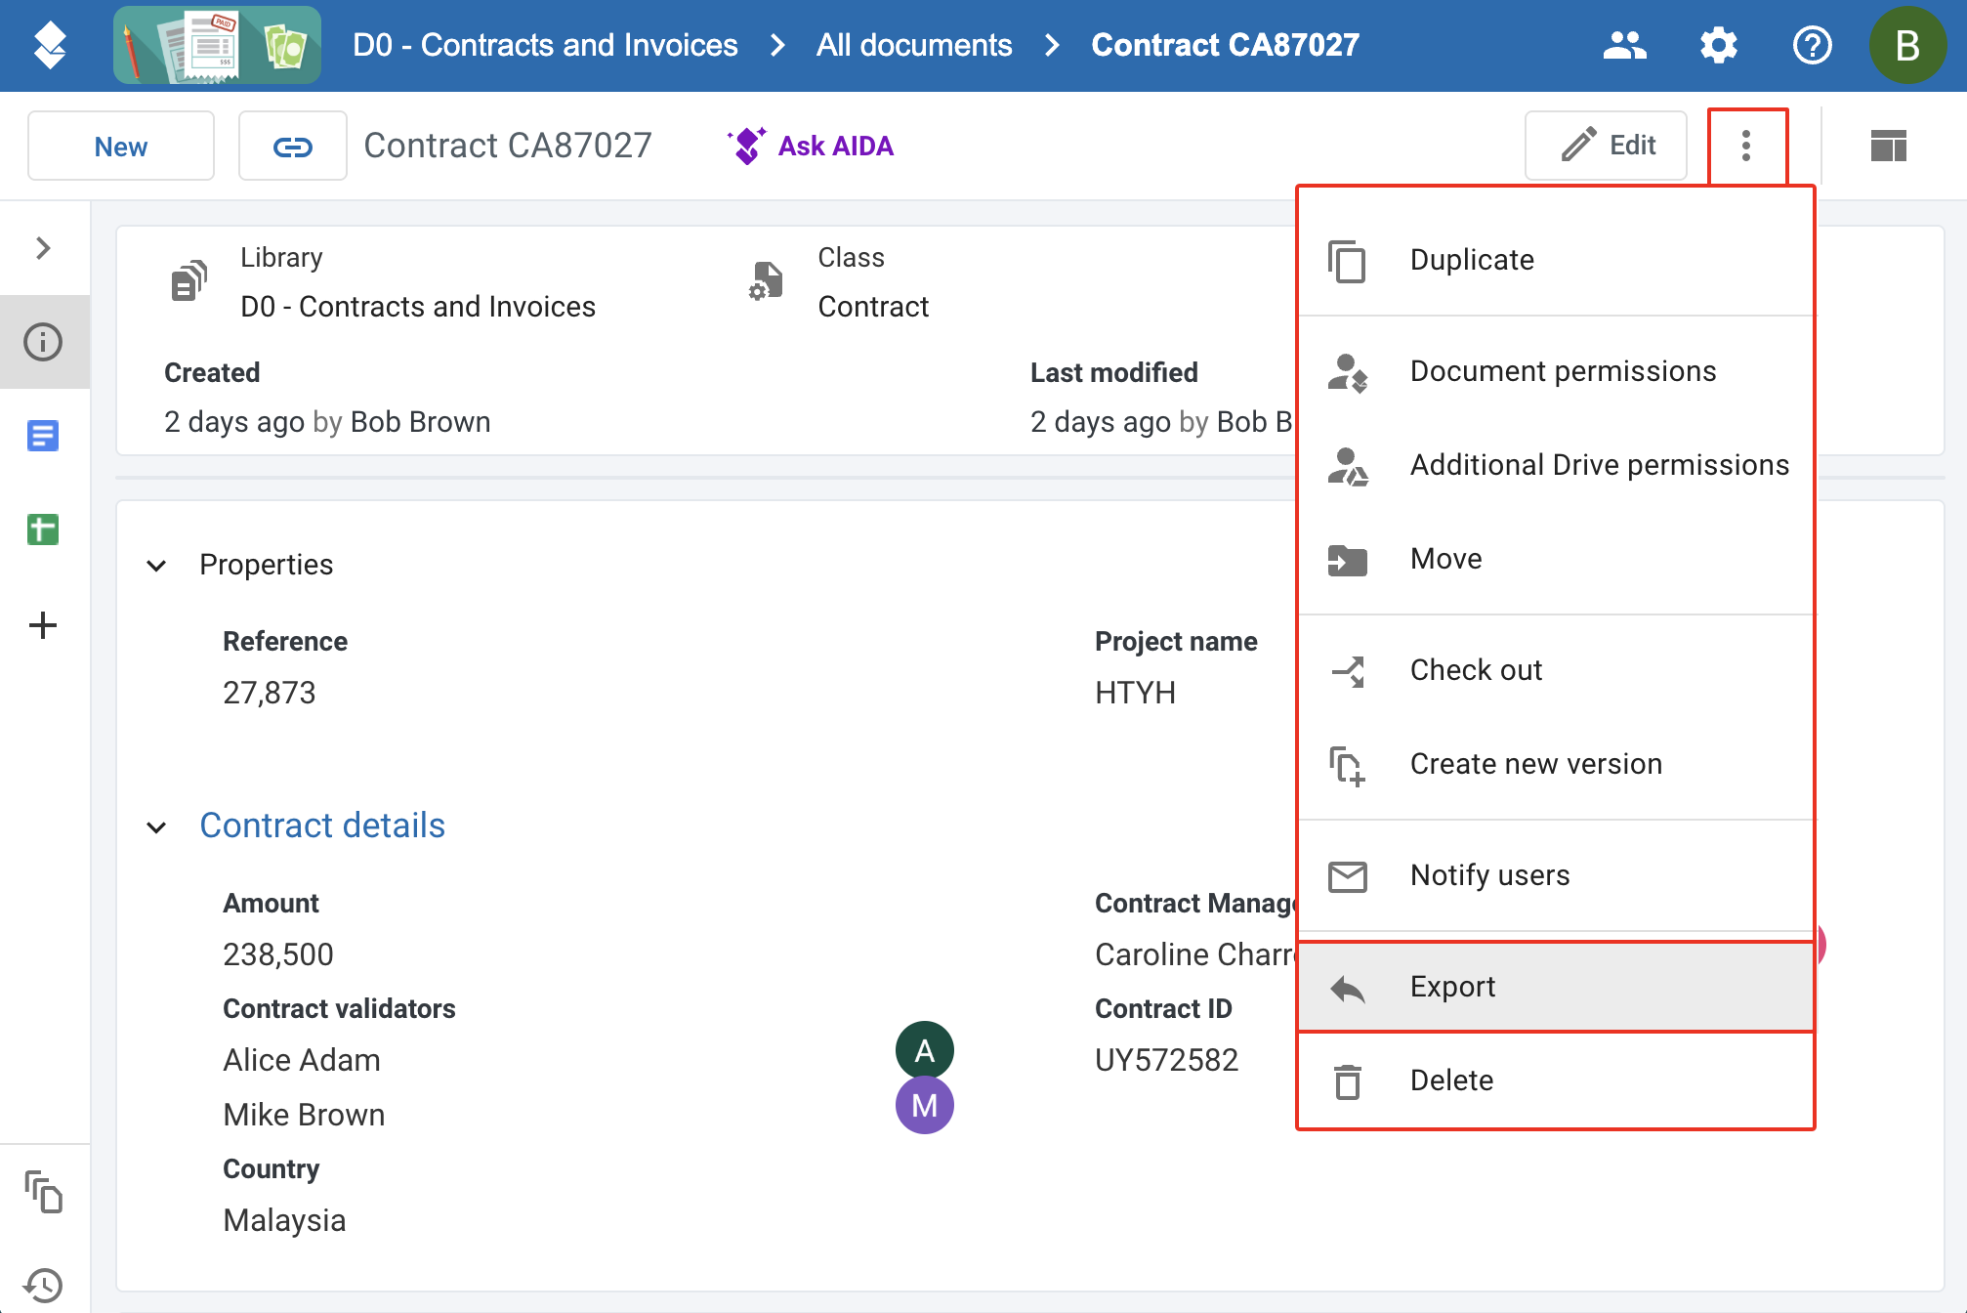Select Move from the menu

pos(1556,559)
